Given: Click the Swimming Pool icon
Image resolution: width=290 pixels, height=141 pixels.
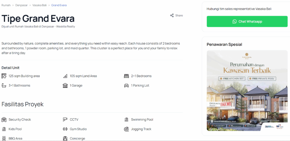Looking at the screenshot, I should tap(126, 120).
